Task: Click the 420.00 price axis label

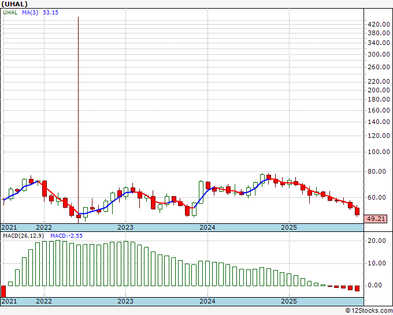Action: pyautogui.click(x=379, y=24)
